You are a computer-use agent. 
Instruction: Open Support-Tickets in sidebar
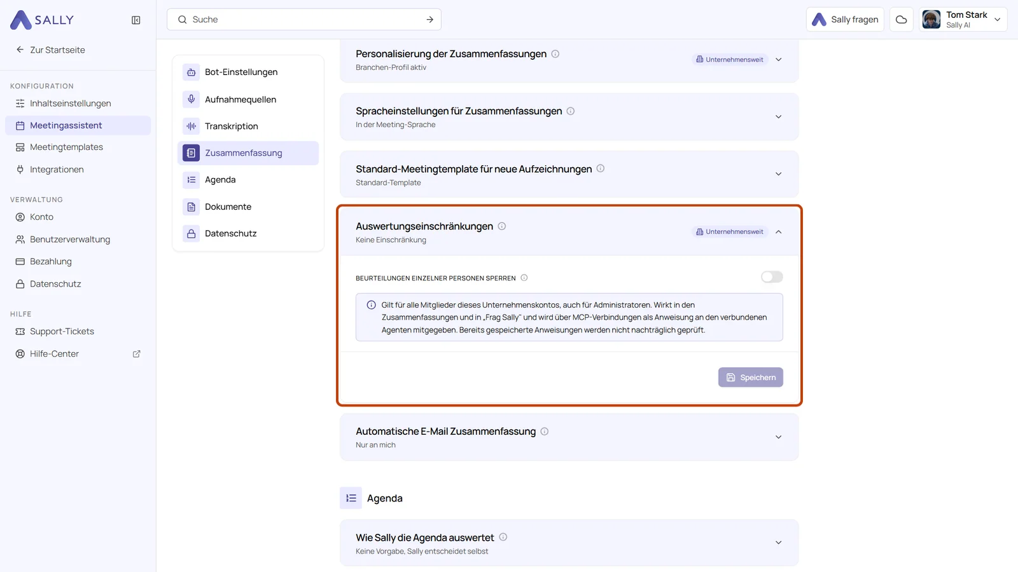[78, 332]
